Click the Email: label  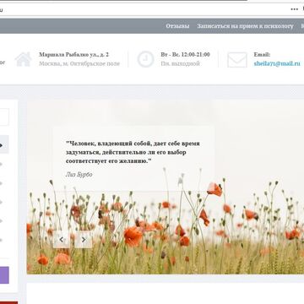(262, 55)
